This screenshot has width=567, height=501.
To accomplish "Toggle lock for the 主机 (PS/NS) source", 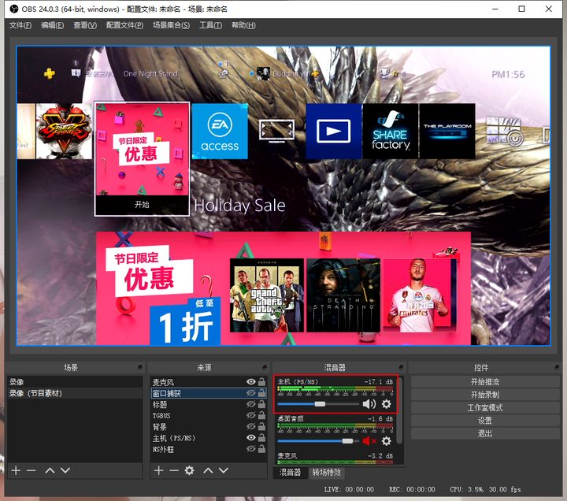I will (261, 438).
